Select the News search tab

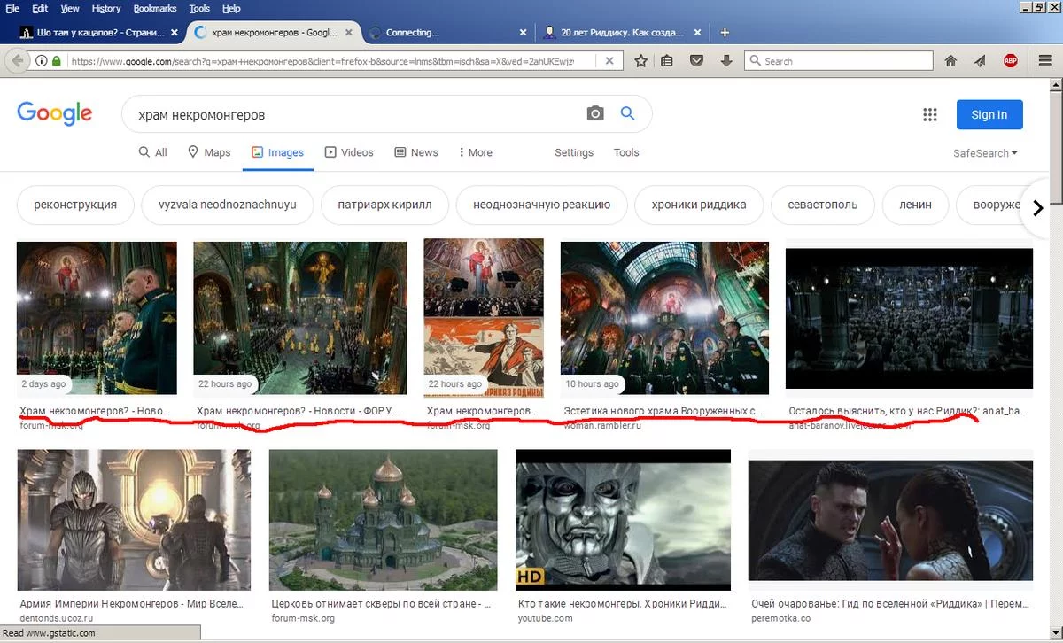(x=416, y=152)
